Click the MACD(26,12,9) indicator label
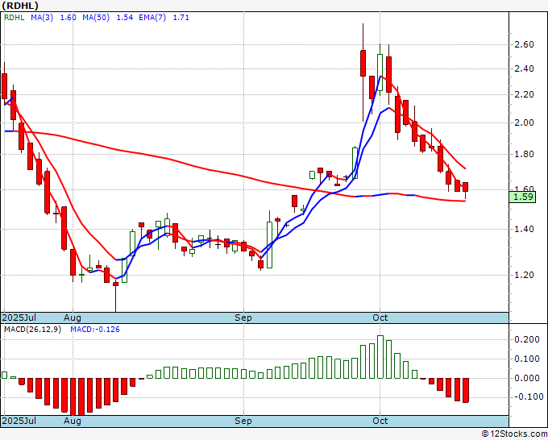Image resolution: width=548 pixels, height=440 pixels. 32,330
